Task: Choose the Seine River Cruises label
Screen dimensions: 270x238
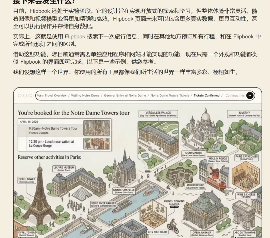Action: (104, 204)
